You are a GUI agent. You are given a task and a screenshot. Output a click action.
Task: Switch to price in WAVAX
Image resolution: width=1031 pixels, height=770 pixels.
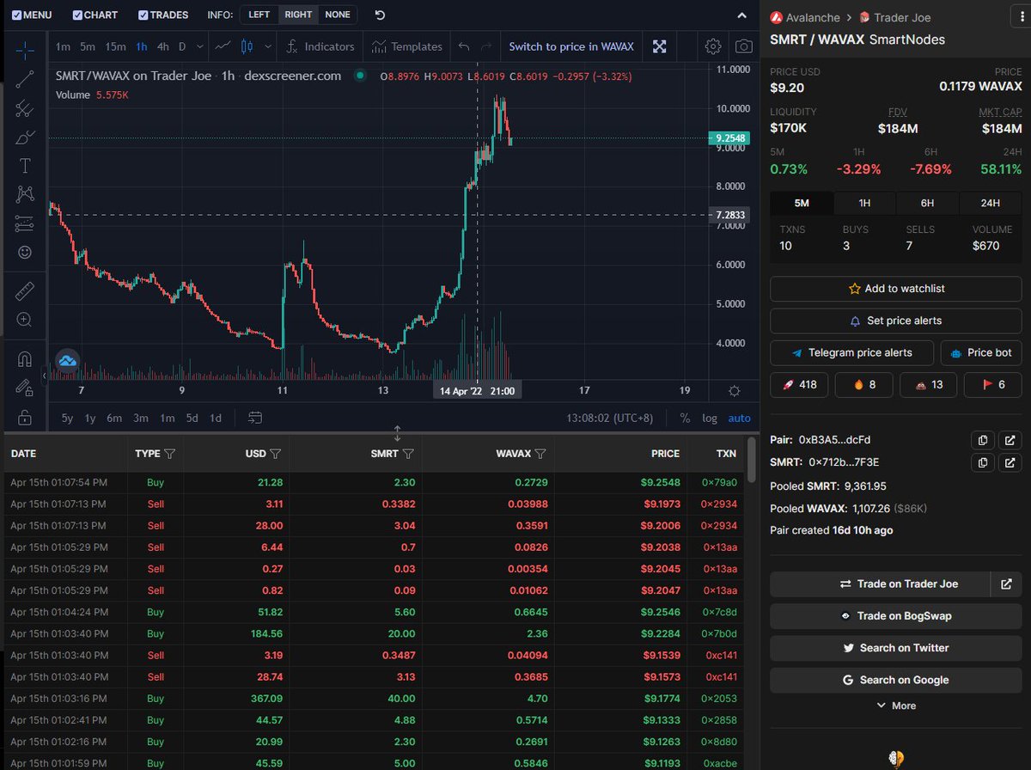click(571, 46)
